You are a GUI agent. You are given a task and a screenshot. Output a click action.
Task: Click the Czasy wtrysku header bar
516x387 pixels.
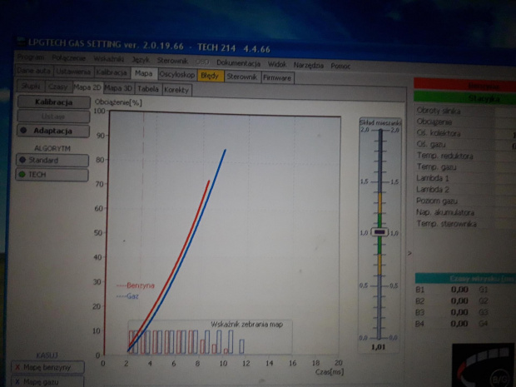point(465,279)
